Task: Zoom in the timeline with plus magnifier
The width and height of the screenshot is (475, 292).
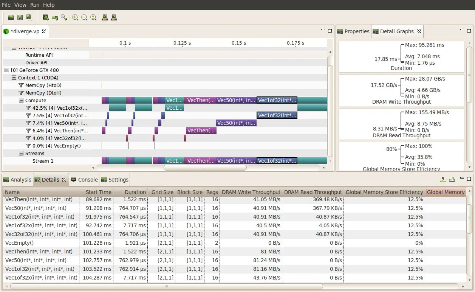Action: (x=75, y=17)
